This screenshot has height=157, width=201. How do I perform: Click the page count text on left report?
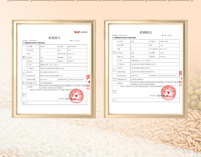tap(75, 41)
